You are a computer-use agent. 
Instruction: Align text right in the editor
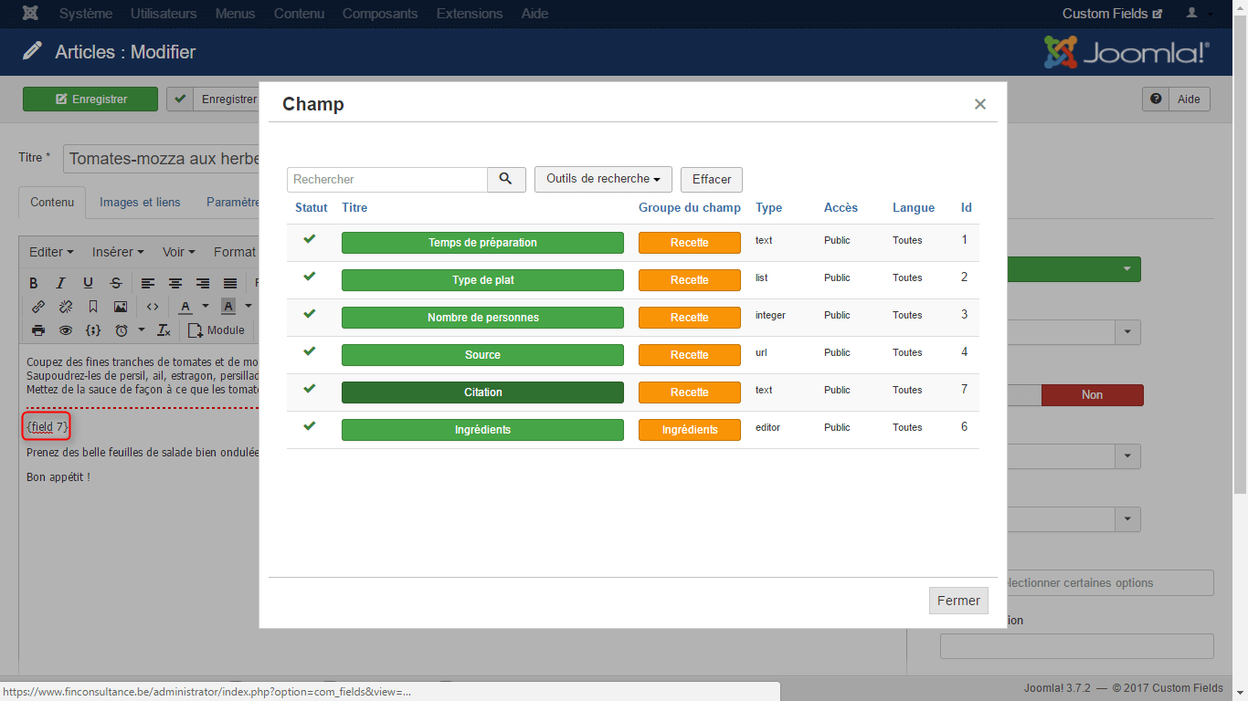click(x=203, y=283)
